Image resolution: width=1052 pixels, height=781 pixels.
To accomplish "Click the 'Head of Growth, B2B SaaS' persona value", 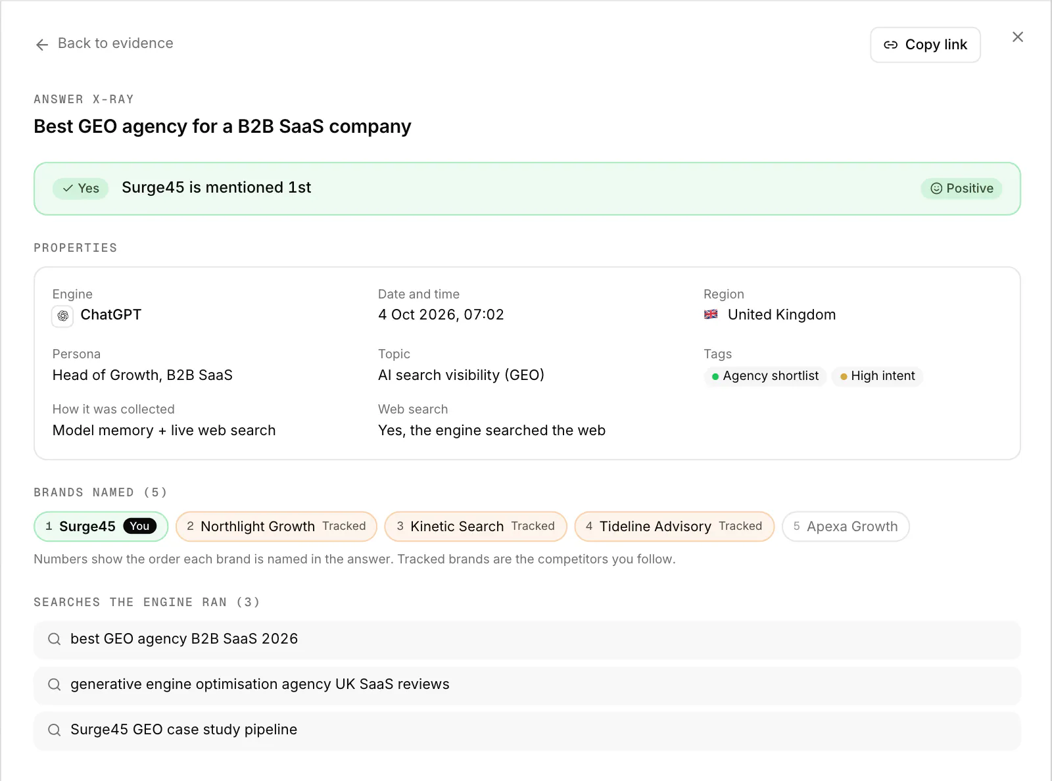I will point(143,375).
